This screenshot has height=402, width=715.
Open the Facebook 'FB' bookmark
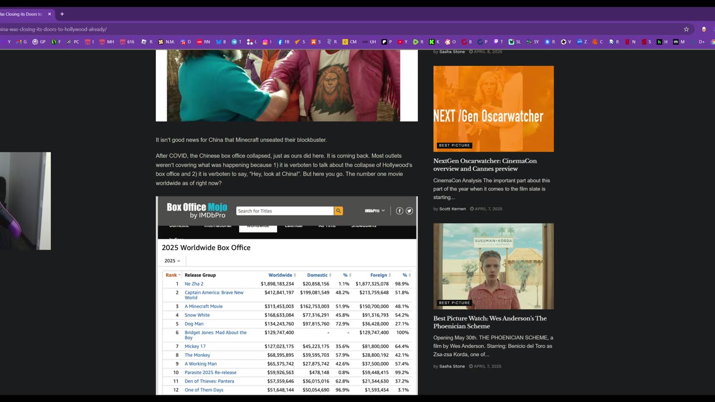(x=284, y=42)
